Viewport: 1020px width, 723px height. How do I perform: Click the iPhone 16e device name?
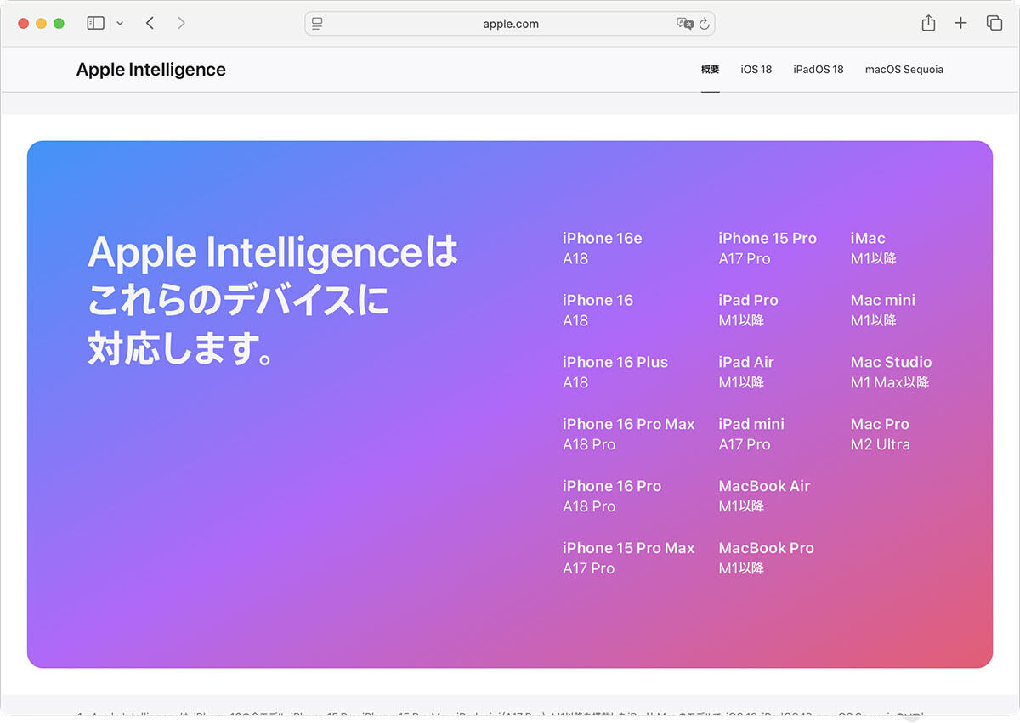(603, 239)
